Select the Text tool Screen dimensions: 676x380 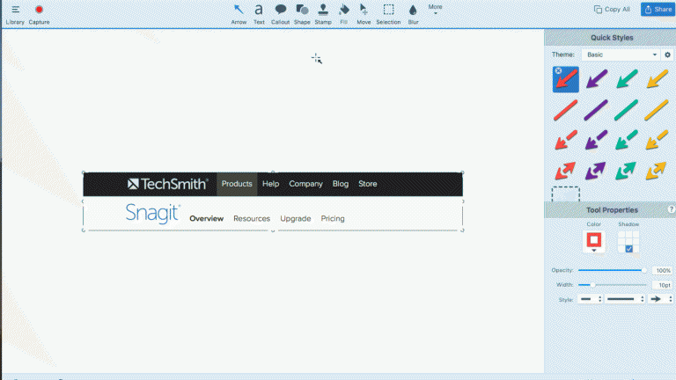259,14
